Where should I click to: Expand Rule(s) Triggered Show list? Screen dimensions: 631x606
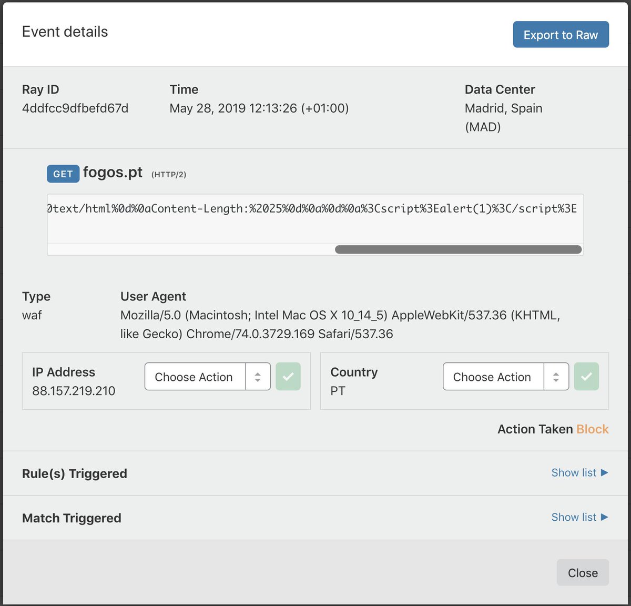tap(579, 473)
